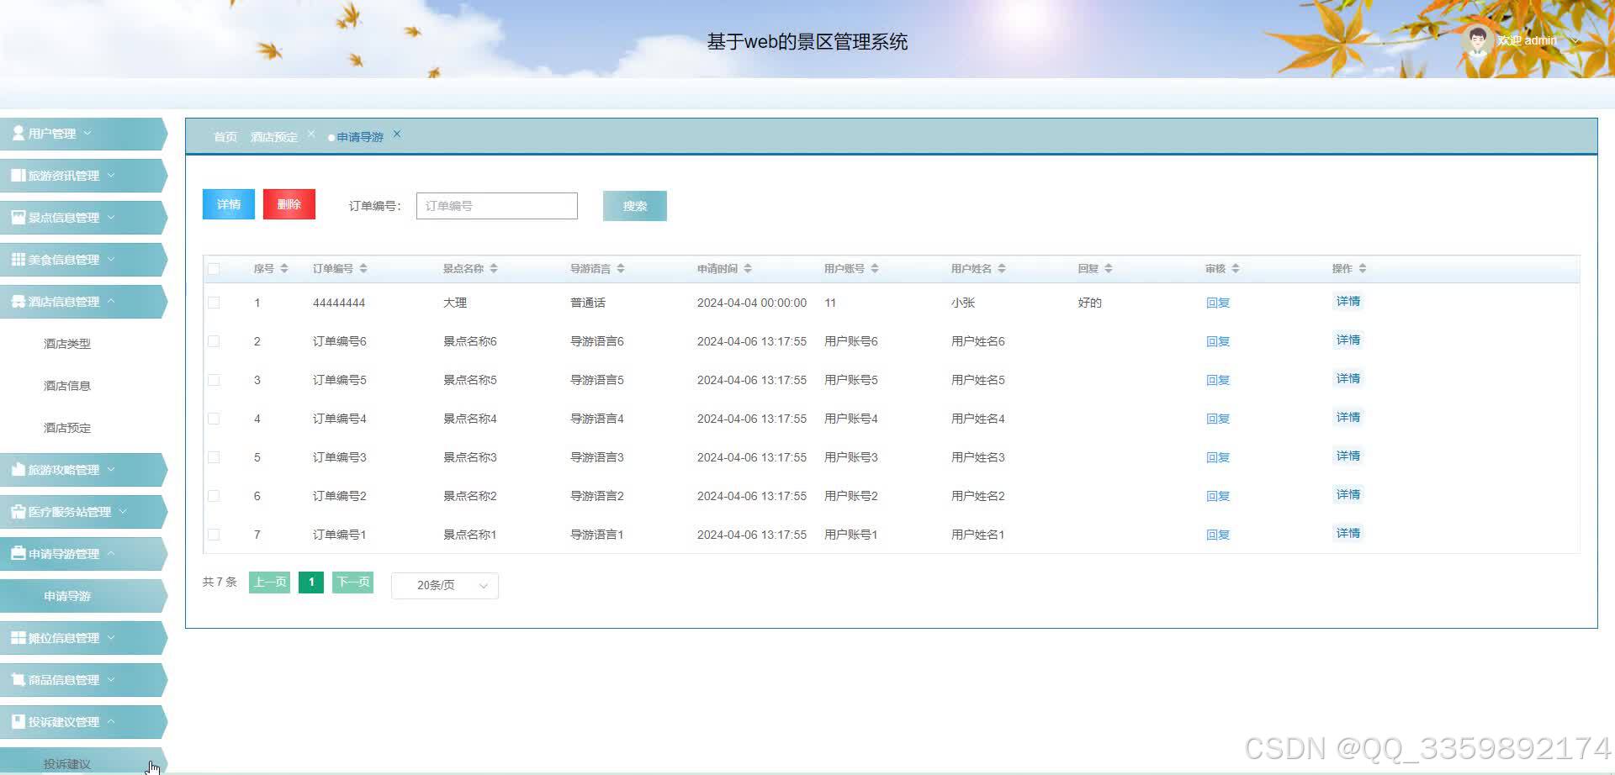Click the blue 详情 toolbar button
1615x775 pixels.
point(229,204)
